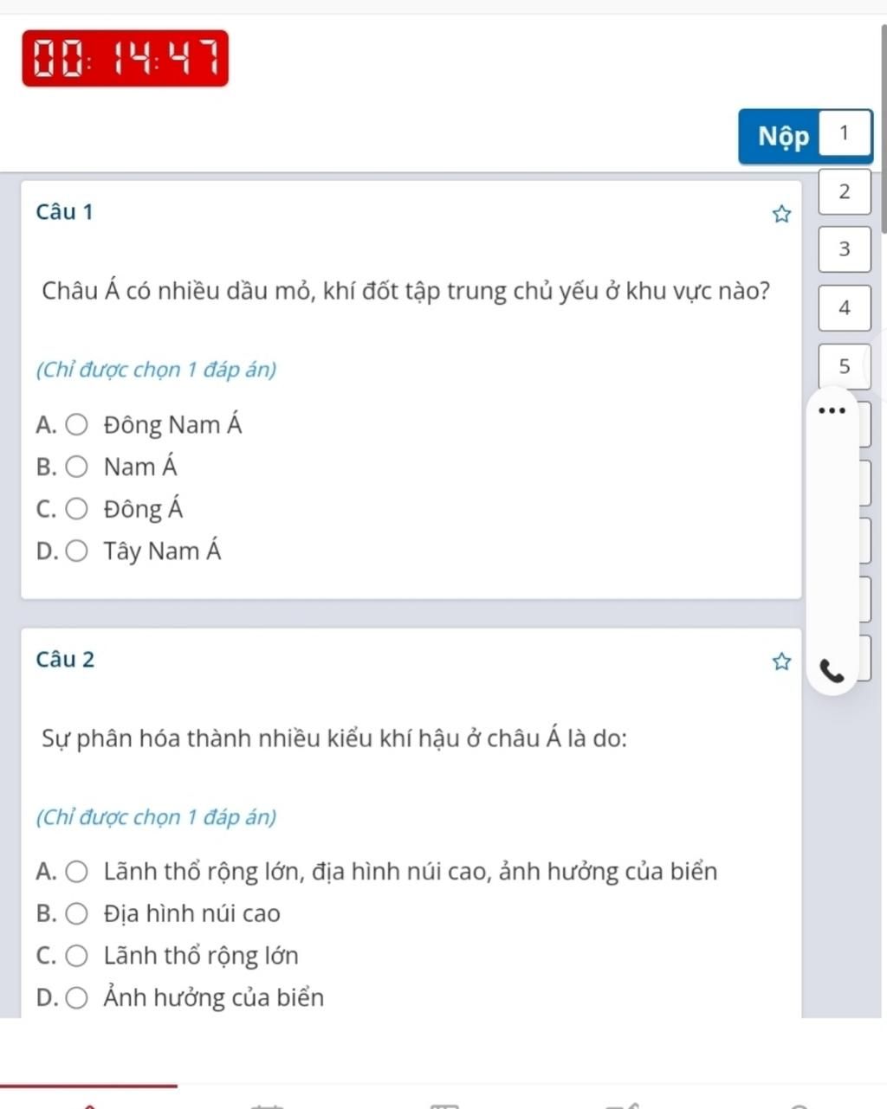
Task: Submit the quiz with Nộp button
Action: [783, 136]
